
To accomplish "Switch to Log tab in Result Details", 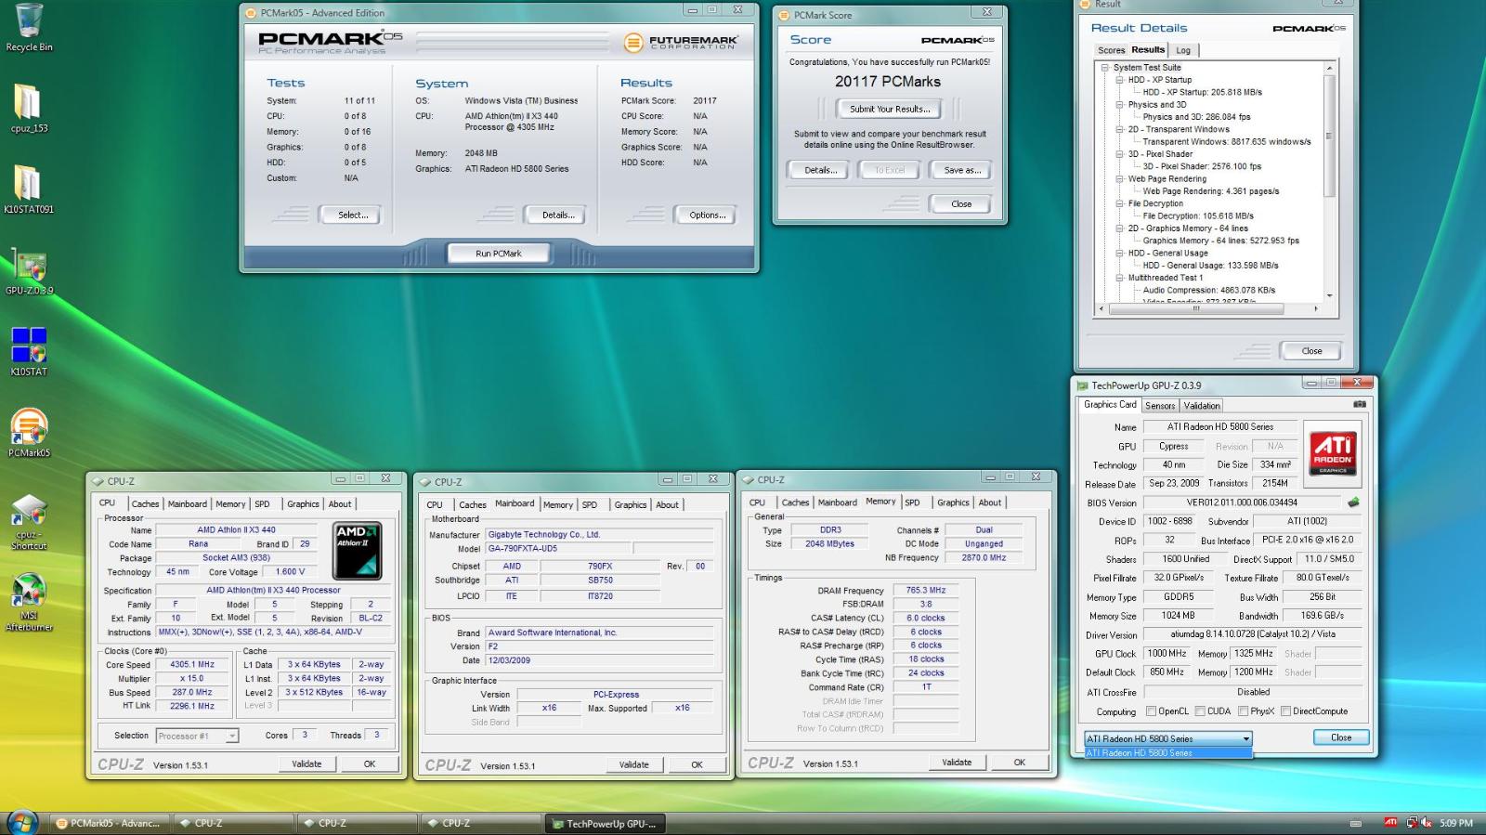I will (x=1183, y=50).
